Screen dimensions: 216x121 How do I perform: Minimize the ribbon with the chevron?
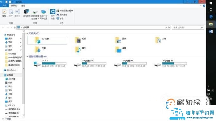point(200,6)
